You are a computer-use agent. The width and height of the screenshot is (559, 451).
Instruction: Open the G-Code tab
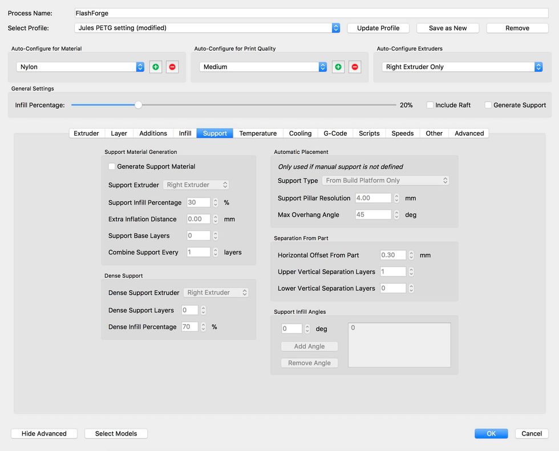point(335,133)
